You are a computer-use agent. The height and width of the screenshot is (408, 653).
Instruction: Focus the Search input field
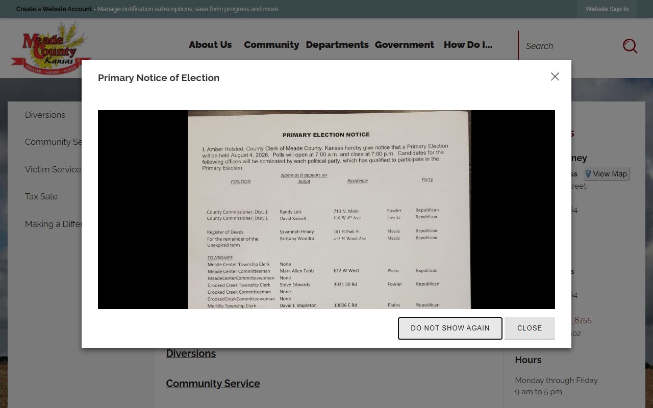click(x=569, y=46)
